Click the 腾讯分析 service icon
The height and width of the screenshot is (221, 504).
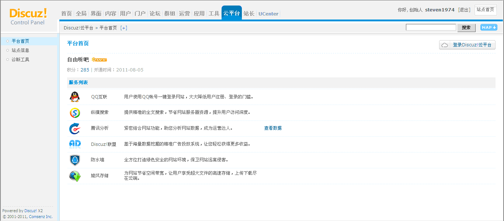[74, 129]
